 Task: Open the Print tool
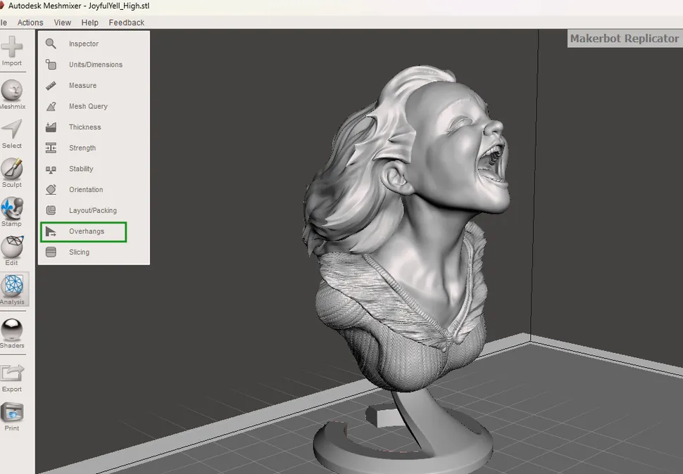click(12, 416)
